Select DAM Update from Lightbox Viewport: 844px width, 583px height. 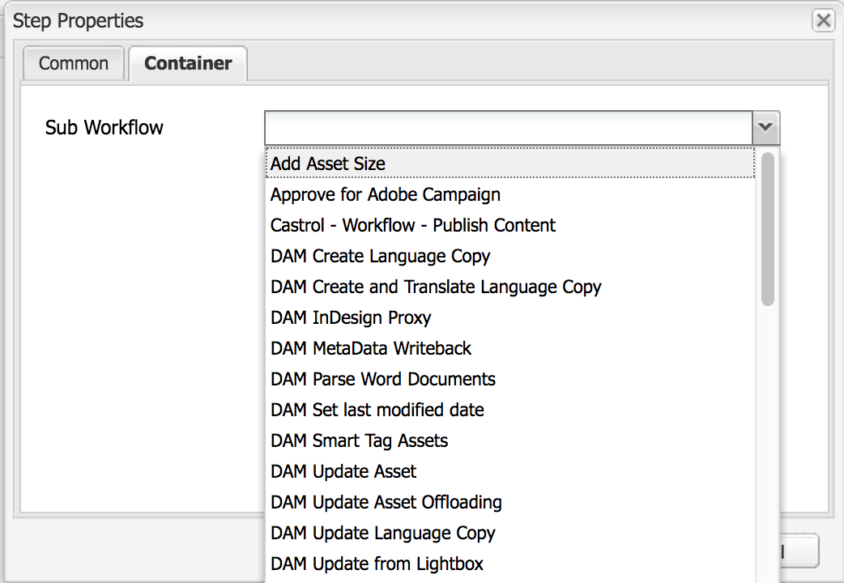click(x=509, y=563)
